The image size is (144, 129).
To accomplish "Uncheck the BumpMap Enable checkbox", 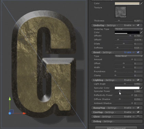I will pyautogui.click(x=138, y=108).
